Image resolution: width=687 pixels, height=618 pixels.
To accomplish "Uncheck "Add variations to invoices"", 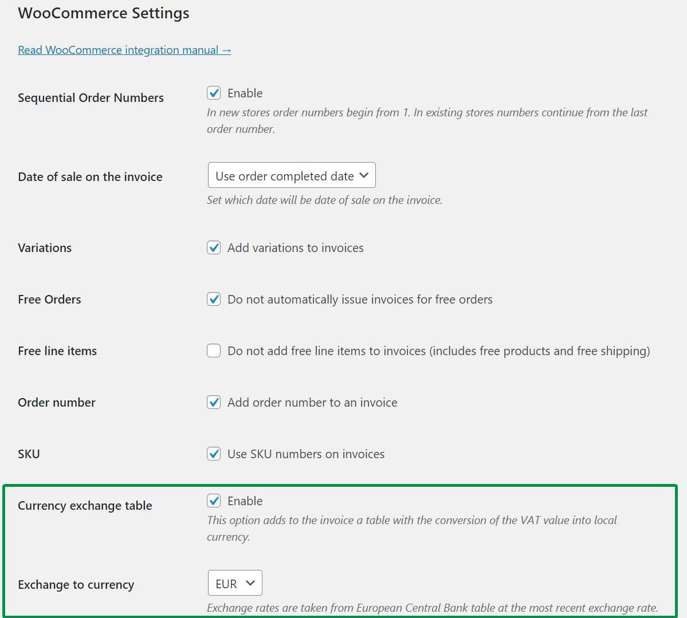I will (x=214, y=247).
